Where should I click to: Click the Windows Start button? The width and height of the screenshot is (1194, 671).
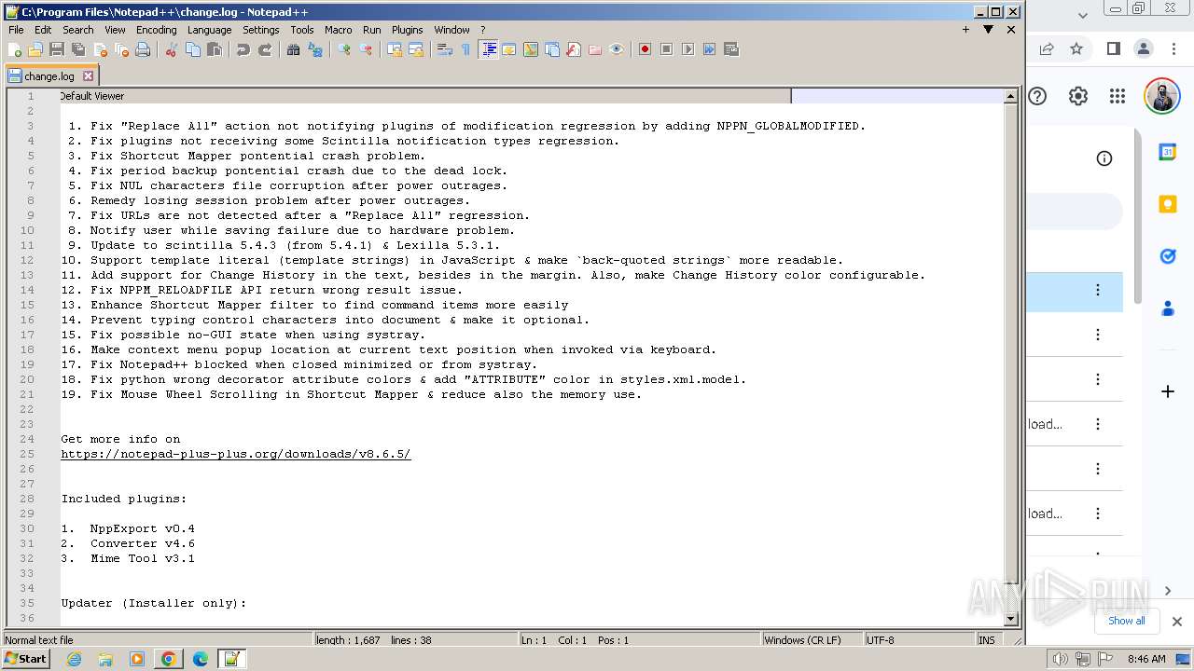tap(26, 659)
